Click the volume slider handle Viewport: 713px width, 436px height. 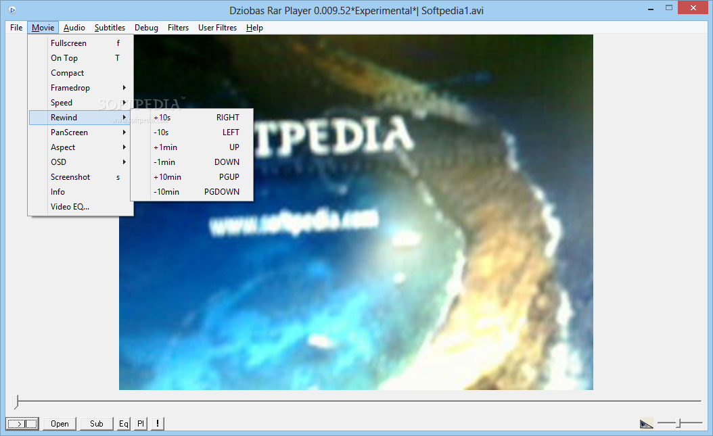point(678,423)
